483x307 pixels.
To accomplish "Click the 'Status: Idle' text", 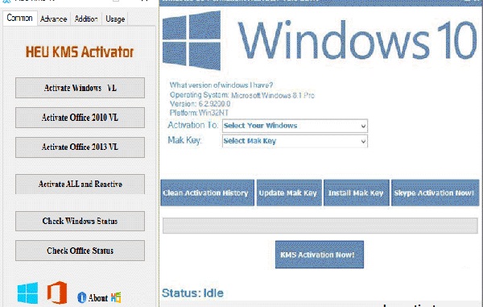I will [192, 292].
